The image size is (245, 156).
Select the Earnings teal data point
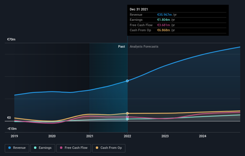click(x=127, y=119)
